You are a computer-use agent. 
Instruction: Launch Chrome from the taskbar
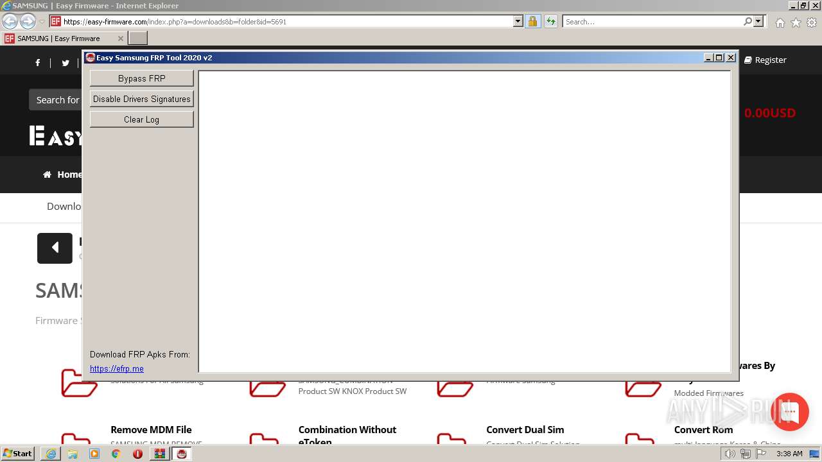(x=116, y=454)
